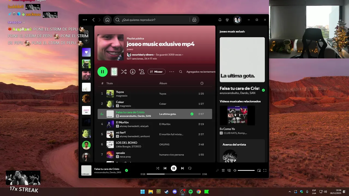Open the Spotify Home button

pos(107,20)
